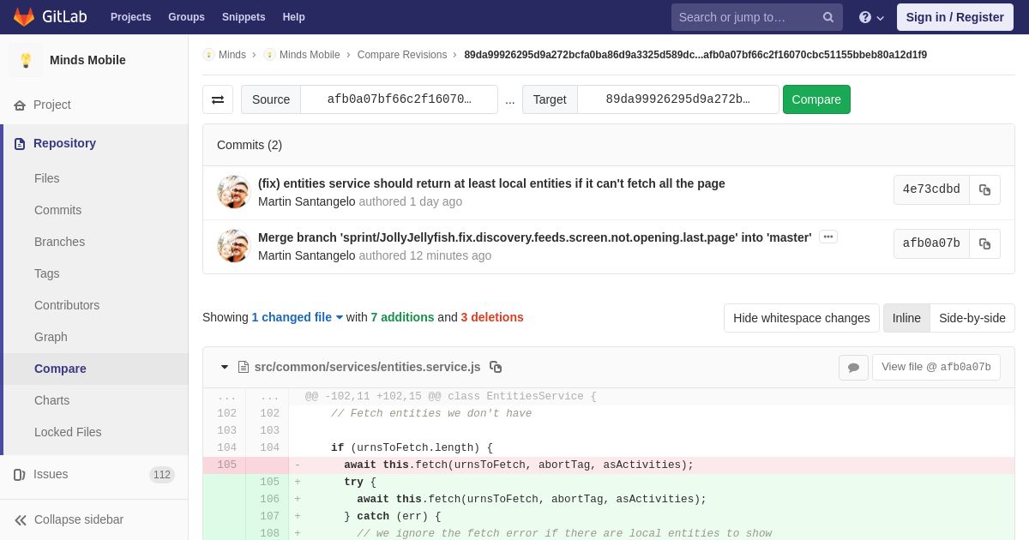Expand the merge commit description ellipsis

tap(828, 237)
